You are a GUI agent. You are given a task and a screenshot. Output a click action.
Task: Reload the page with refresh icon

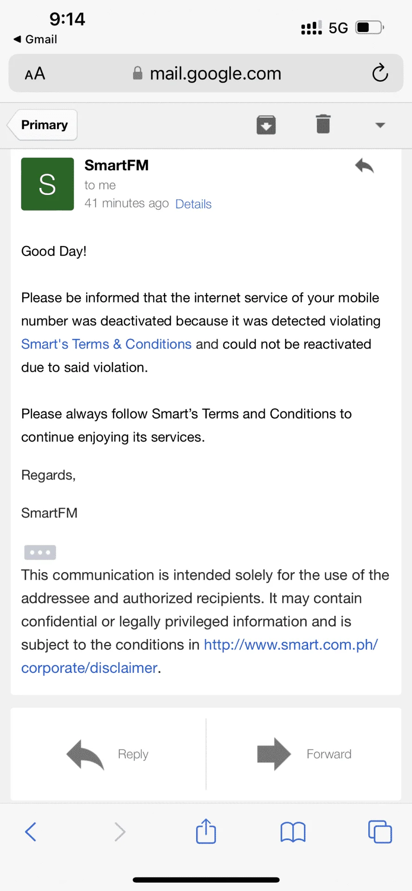coord(380,73)
